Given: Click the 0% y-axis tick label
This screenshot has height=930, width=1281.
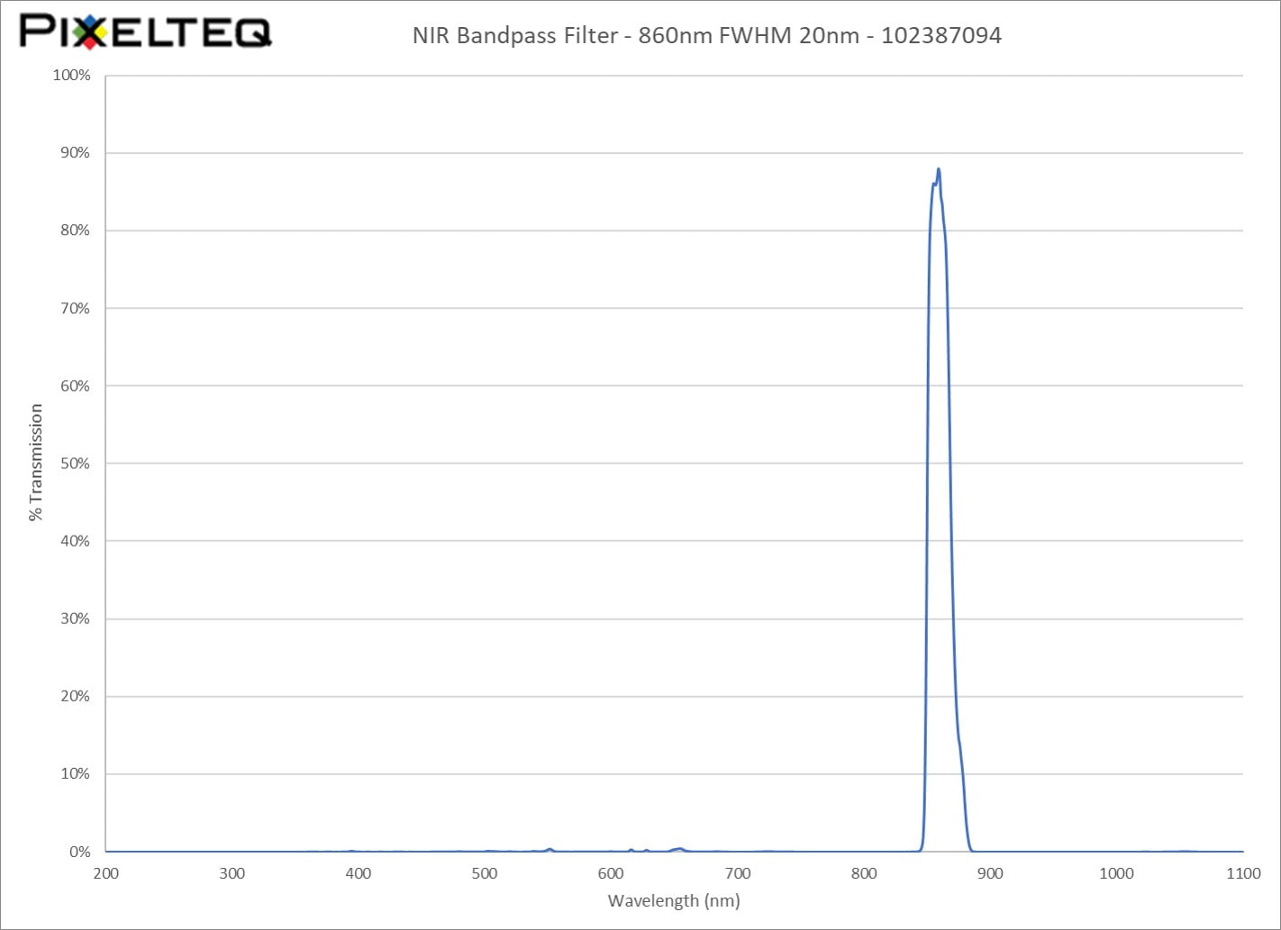Looking at the screenshot, I should 78,852.
